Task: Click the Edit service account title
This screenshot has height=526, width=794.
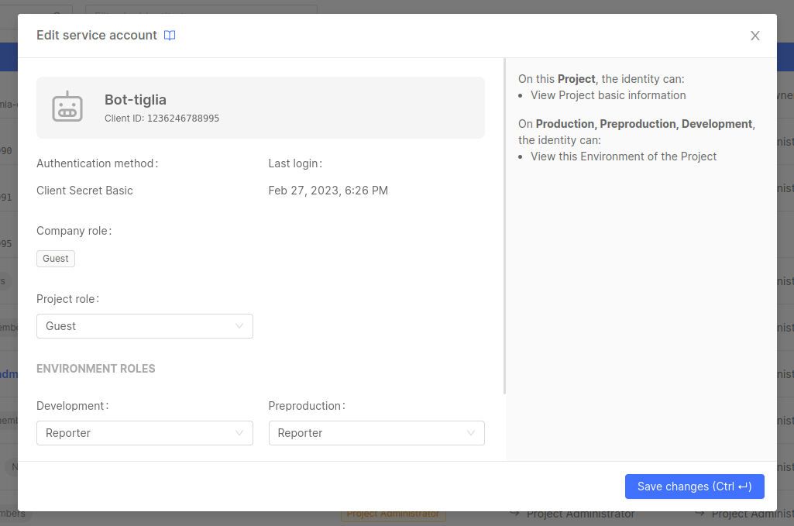Action: (97, 35)
